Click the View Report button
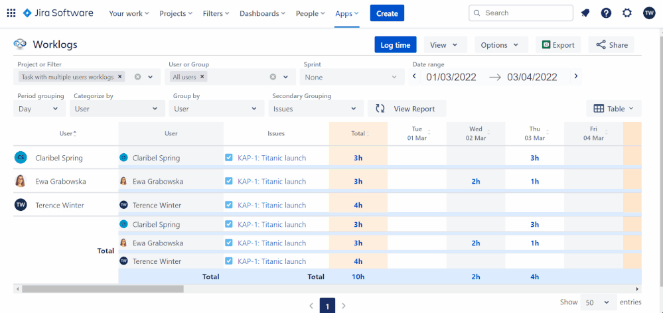 (x=407, y=109)
